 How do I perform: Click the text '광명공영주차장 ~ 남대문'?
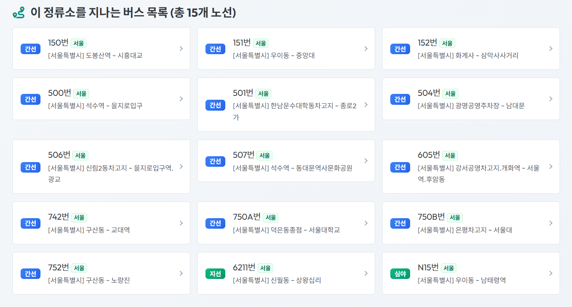point(490,106)
